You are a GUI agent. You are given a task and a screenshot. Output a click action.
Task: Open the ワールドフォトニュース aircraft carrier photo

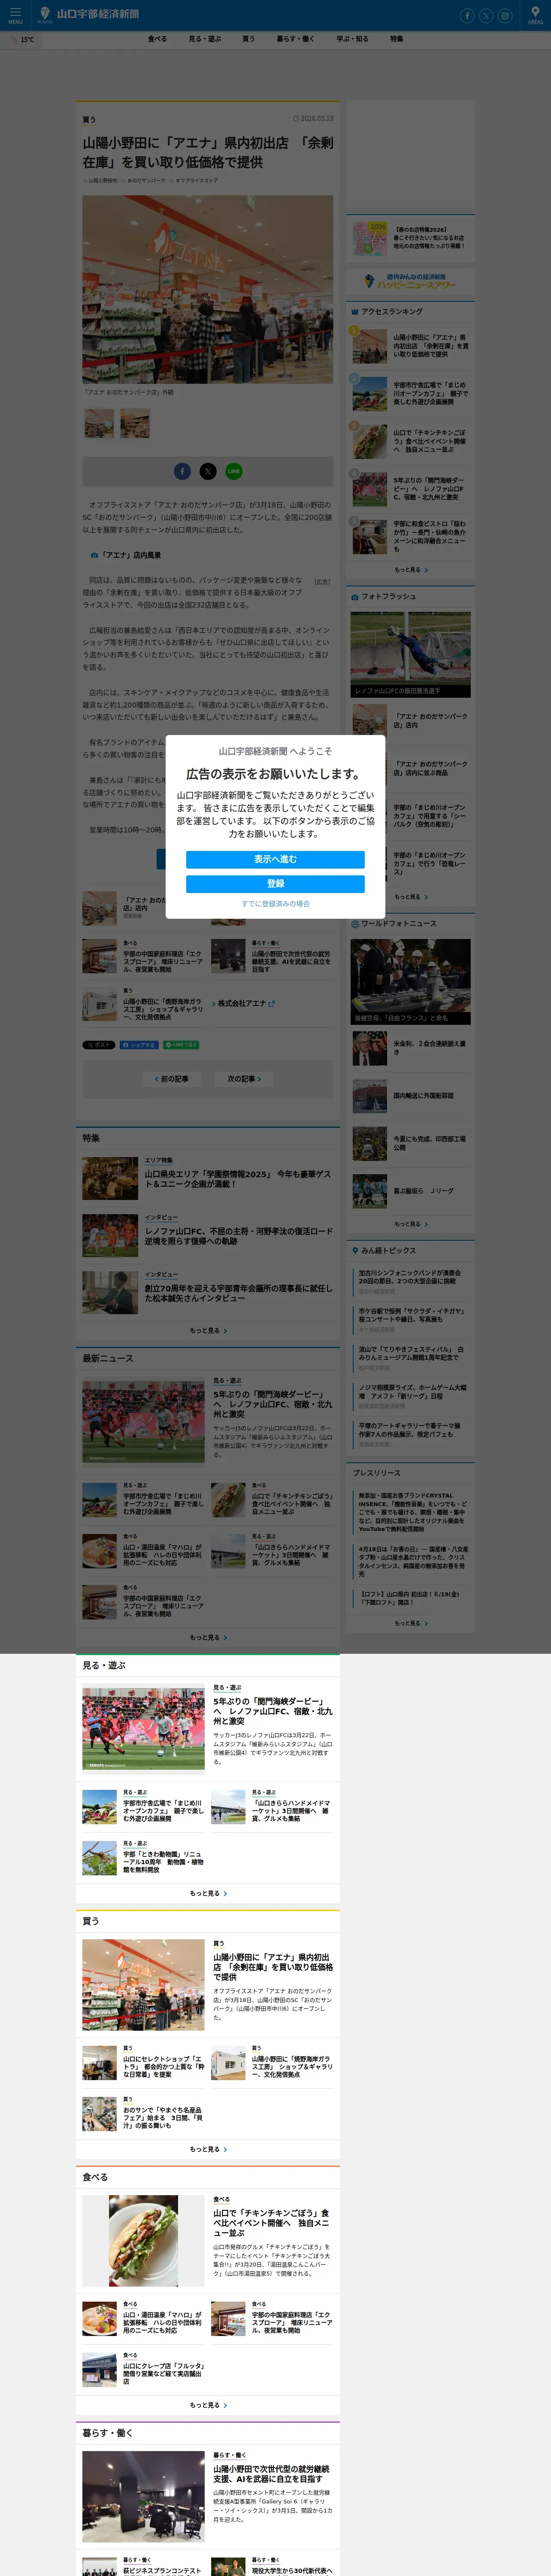coord(411,981)
